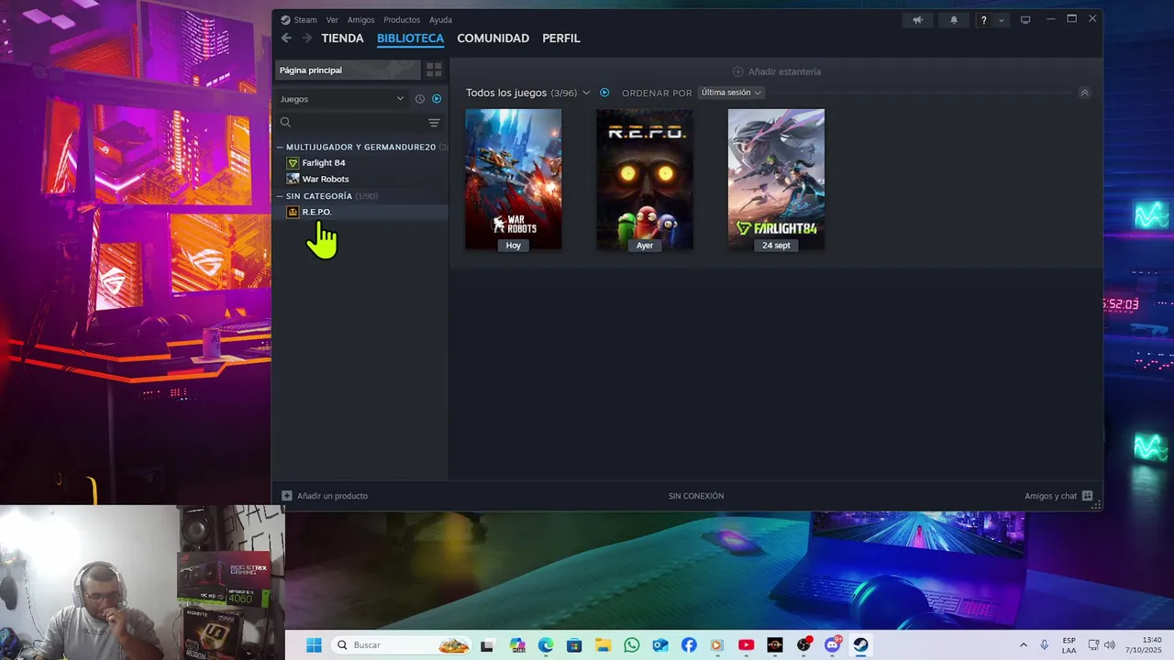Open the advanced filter settings icon
Image resolution: width=1174 pixels, height=660 pixels.
[x=434, y=122]
